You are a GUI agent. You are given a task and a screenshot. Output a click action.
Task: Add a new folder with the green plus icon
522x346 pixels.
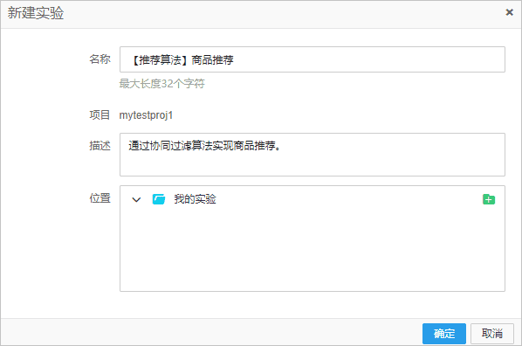[488, 199]
